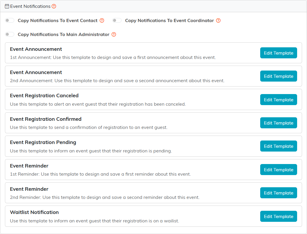307x234 pixels.
Task: Click the Event Notifications calendar icon
Action: tap(7, 6)
